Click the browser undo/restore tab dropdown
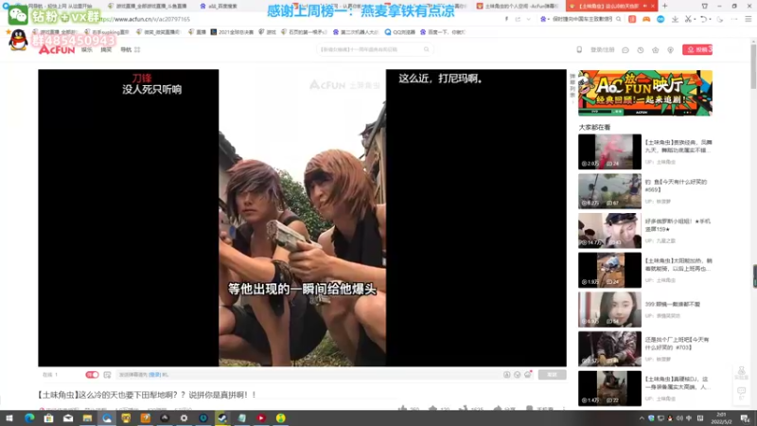The width and height of the screenshot is (757, 426). (x=706, y=19)
